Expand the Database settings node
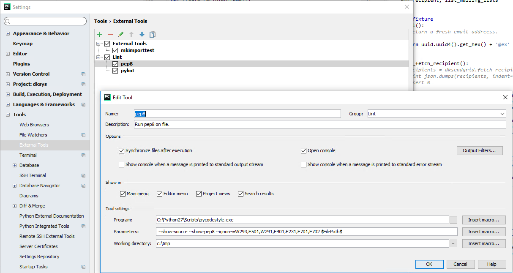 click(15, 165)
